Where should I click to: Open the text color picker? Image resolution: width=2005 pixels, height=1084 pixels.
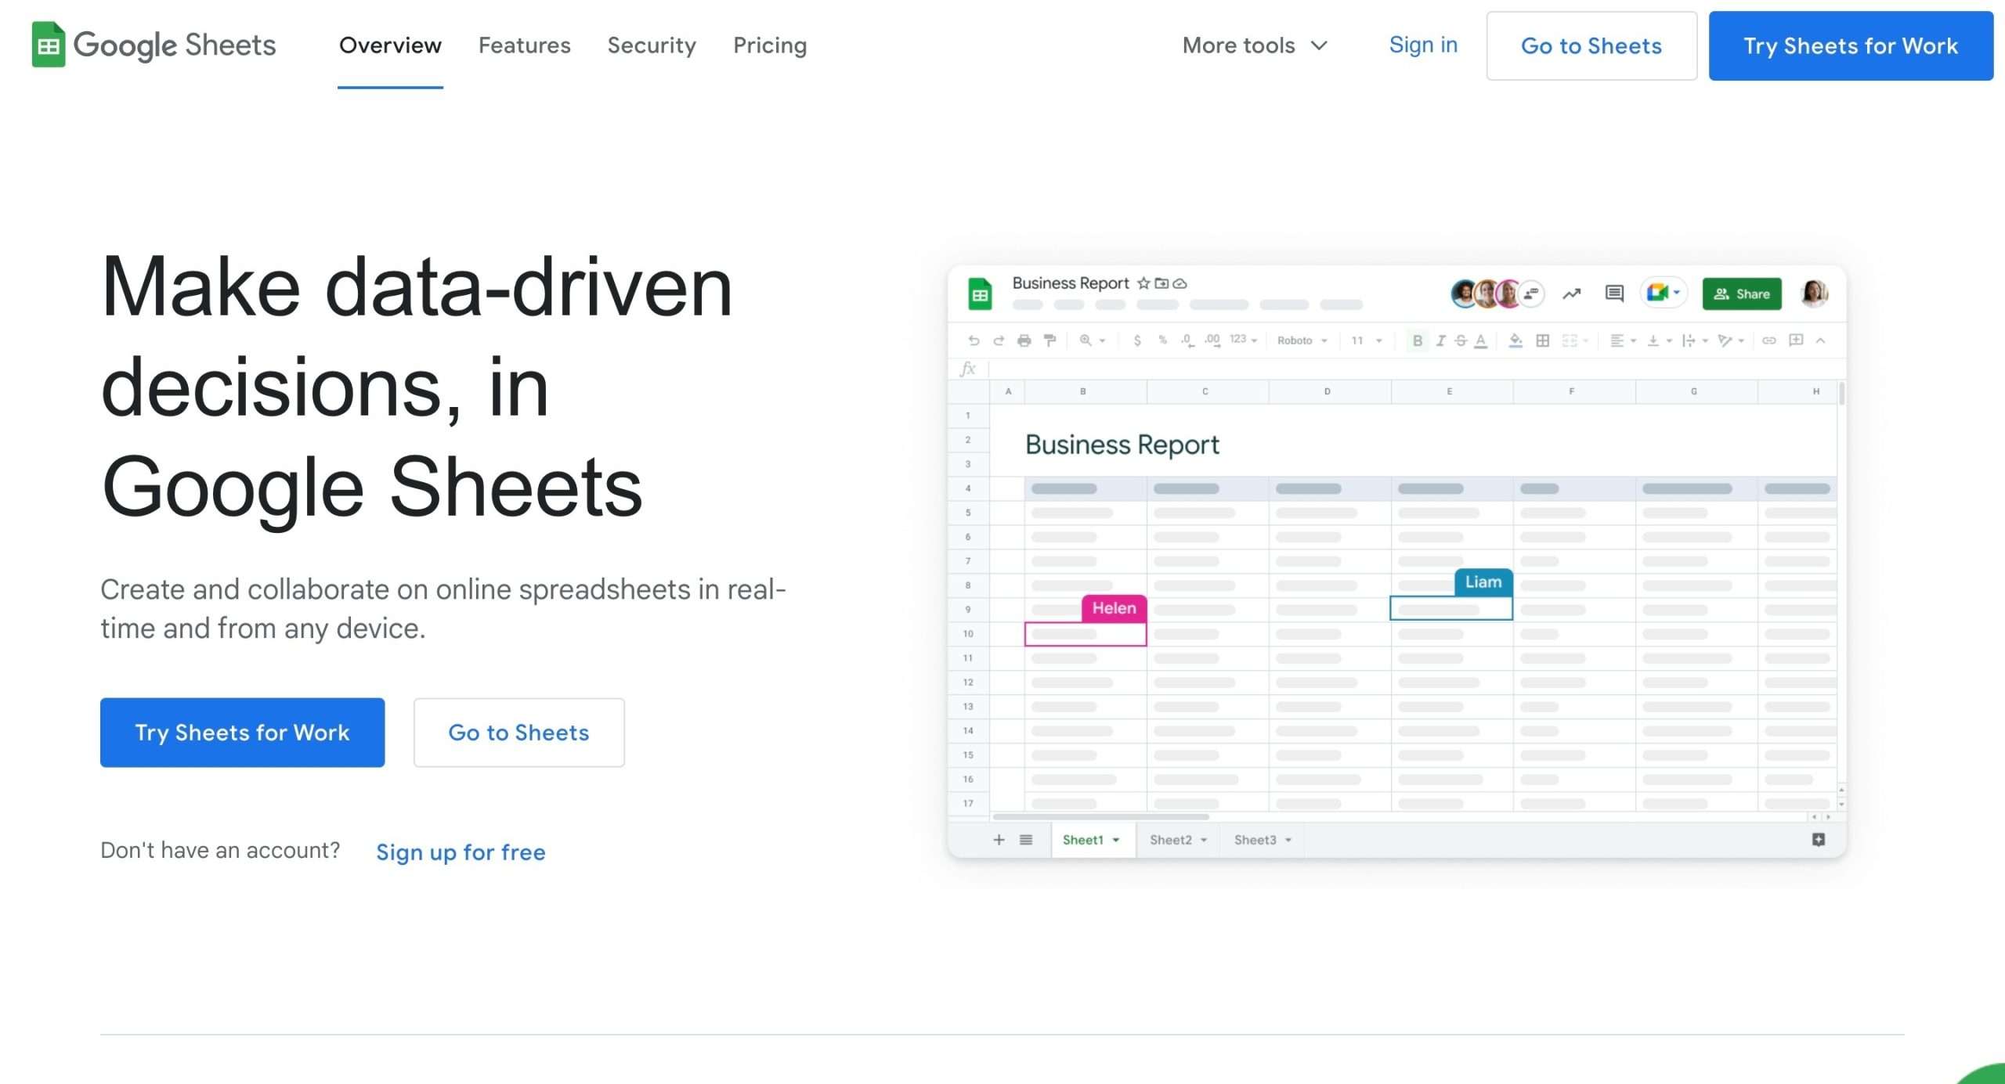point(1480,340)
